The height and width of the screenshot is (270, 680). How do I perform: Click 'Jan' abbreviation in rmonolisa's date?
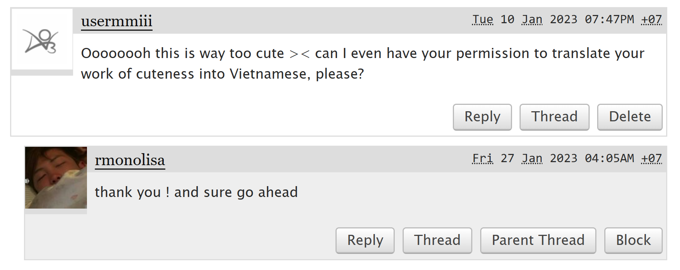point(532,158)
